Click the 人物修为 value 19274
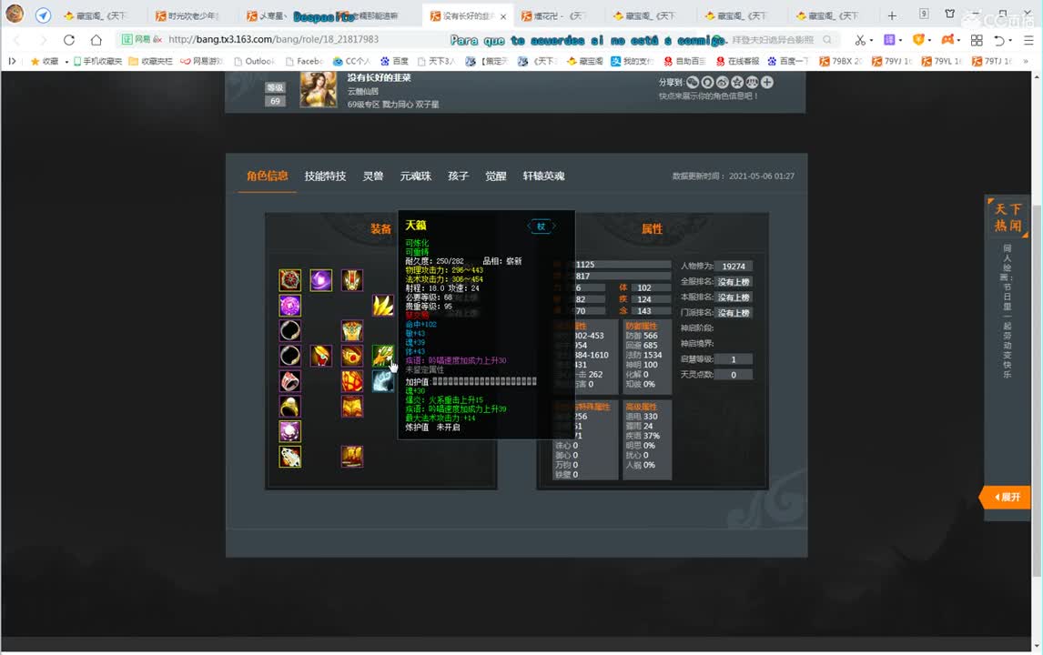 click(734, 266)
